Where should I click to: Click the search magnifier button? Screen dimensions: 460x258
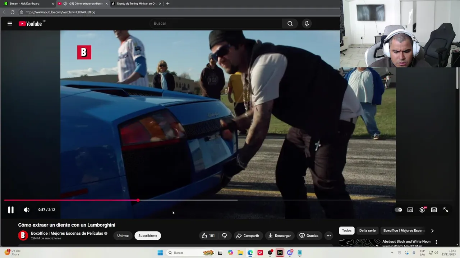[290, 24]
